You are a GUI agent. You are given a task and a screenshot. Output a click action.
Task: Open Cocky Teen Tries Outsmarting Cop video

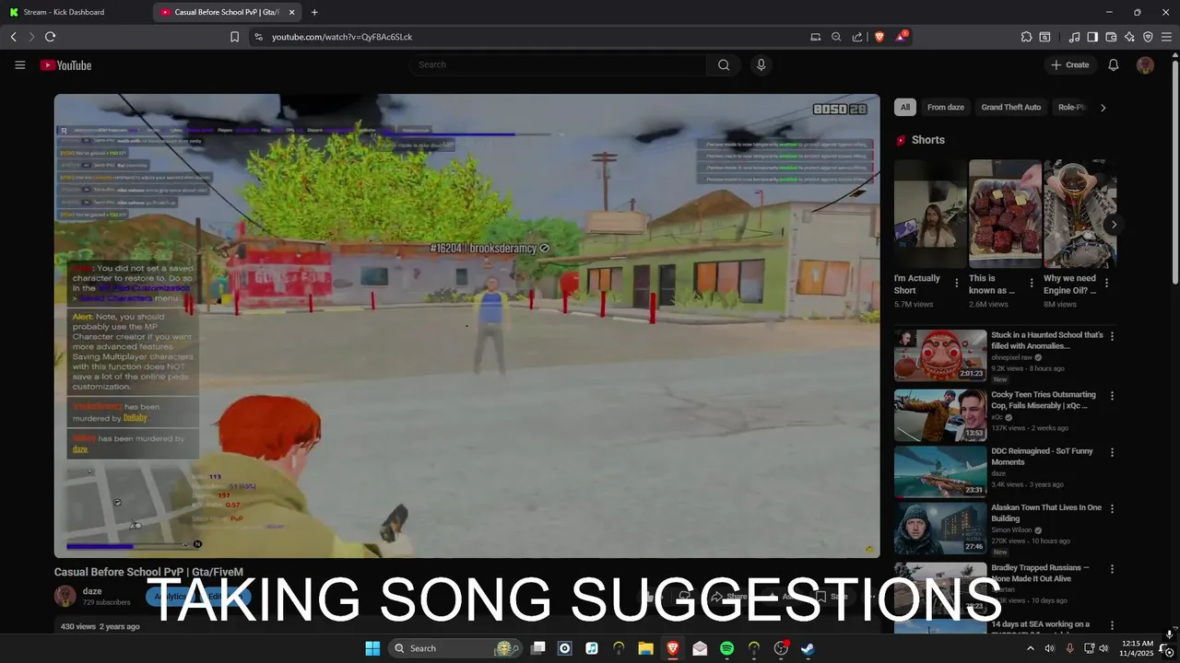[940, 415]
